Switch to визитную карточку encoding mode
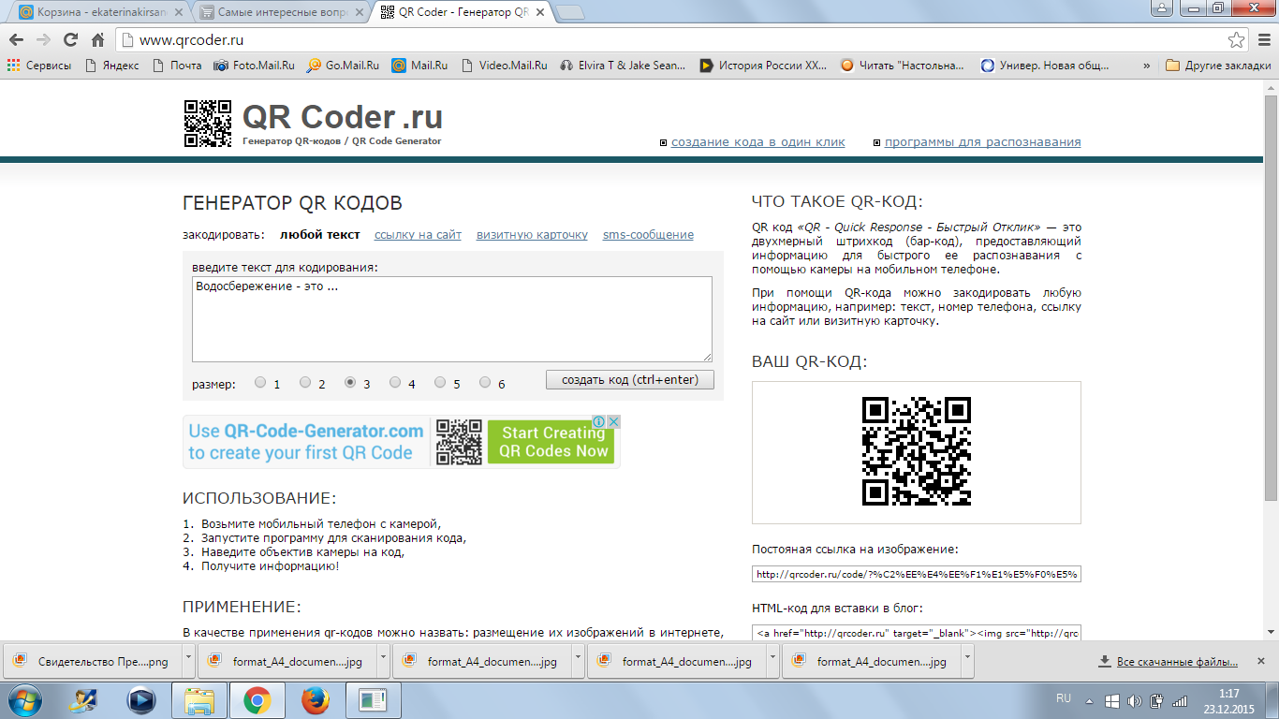 (x=532, y=235)
